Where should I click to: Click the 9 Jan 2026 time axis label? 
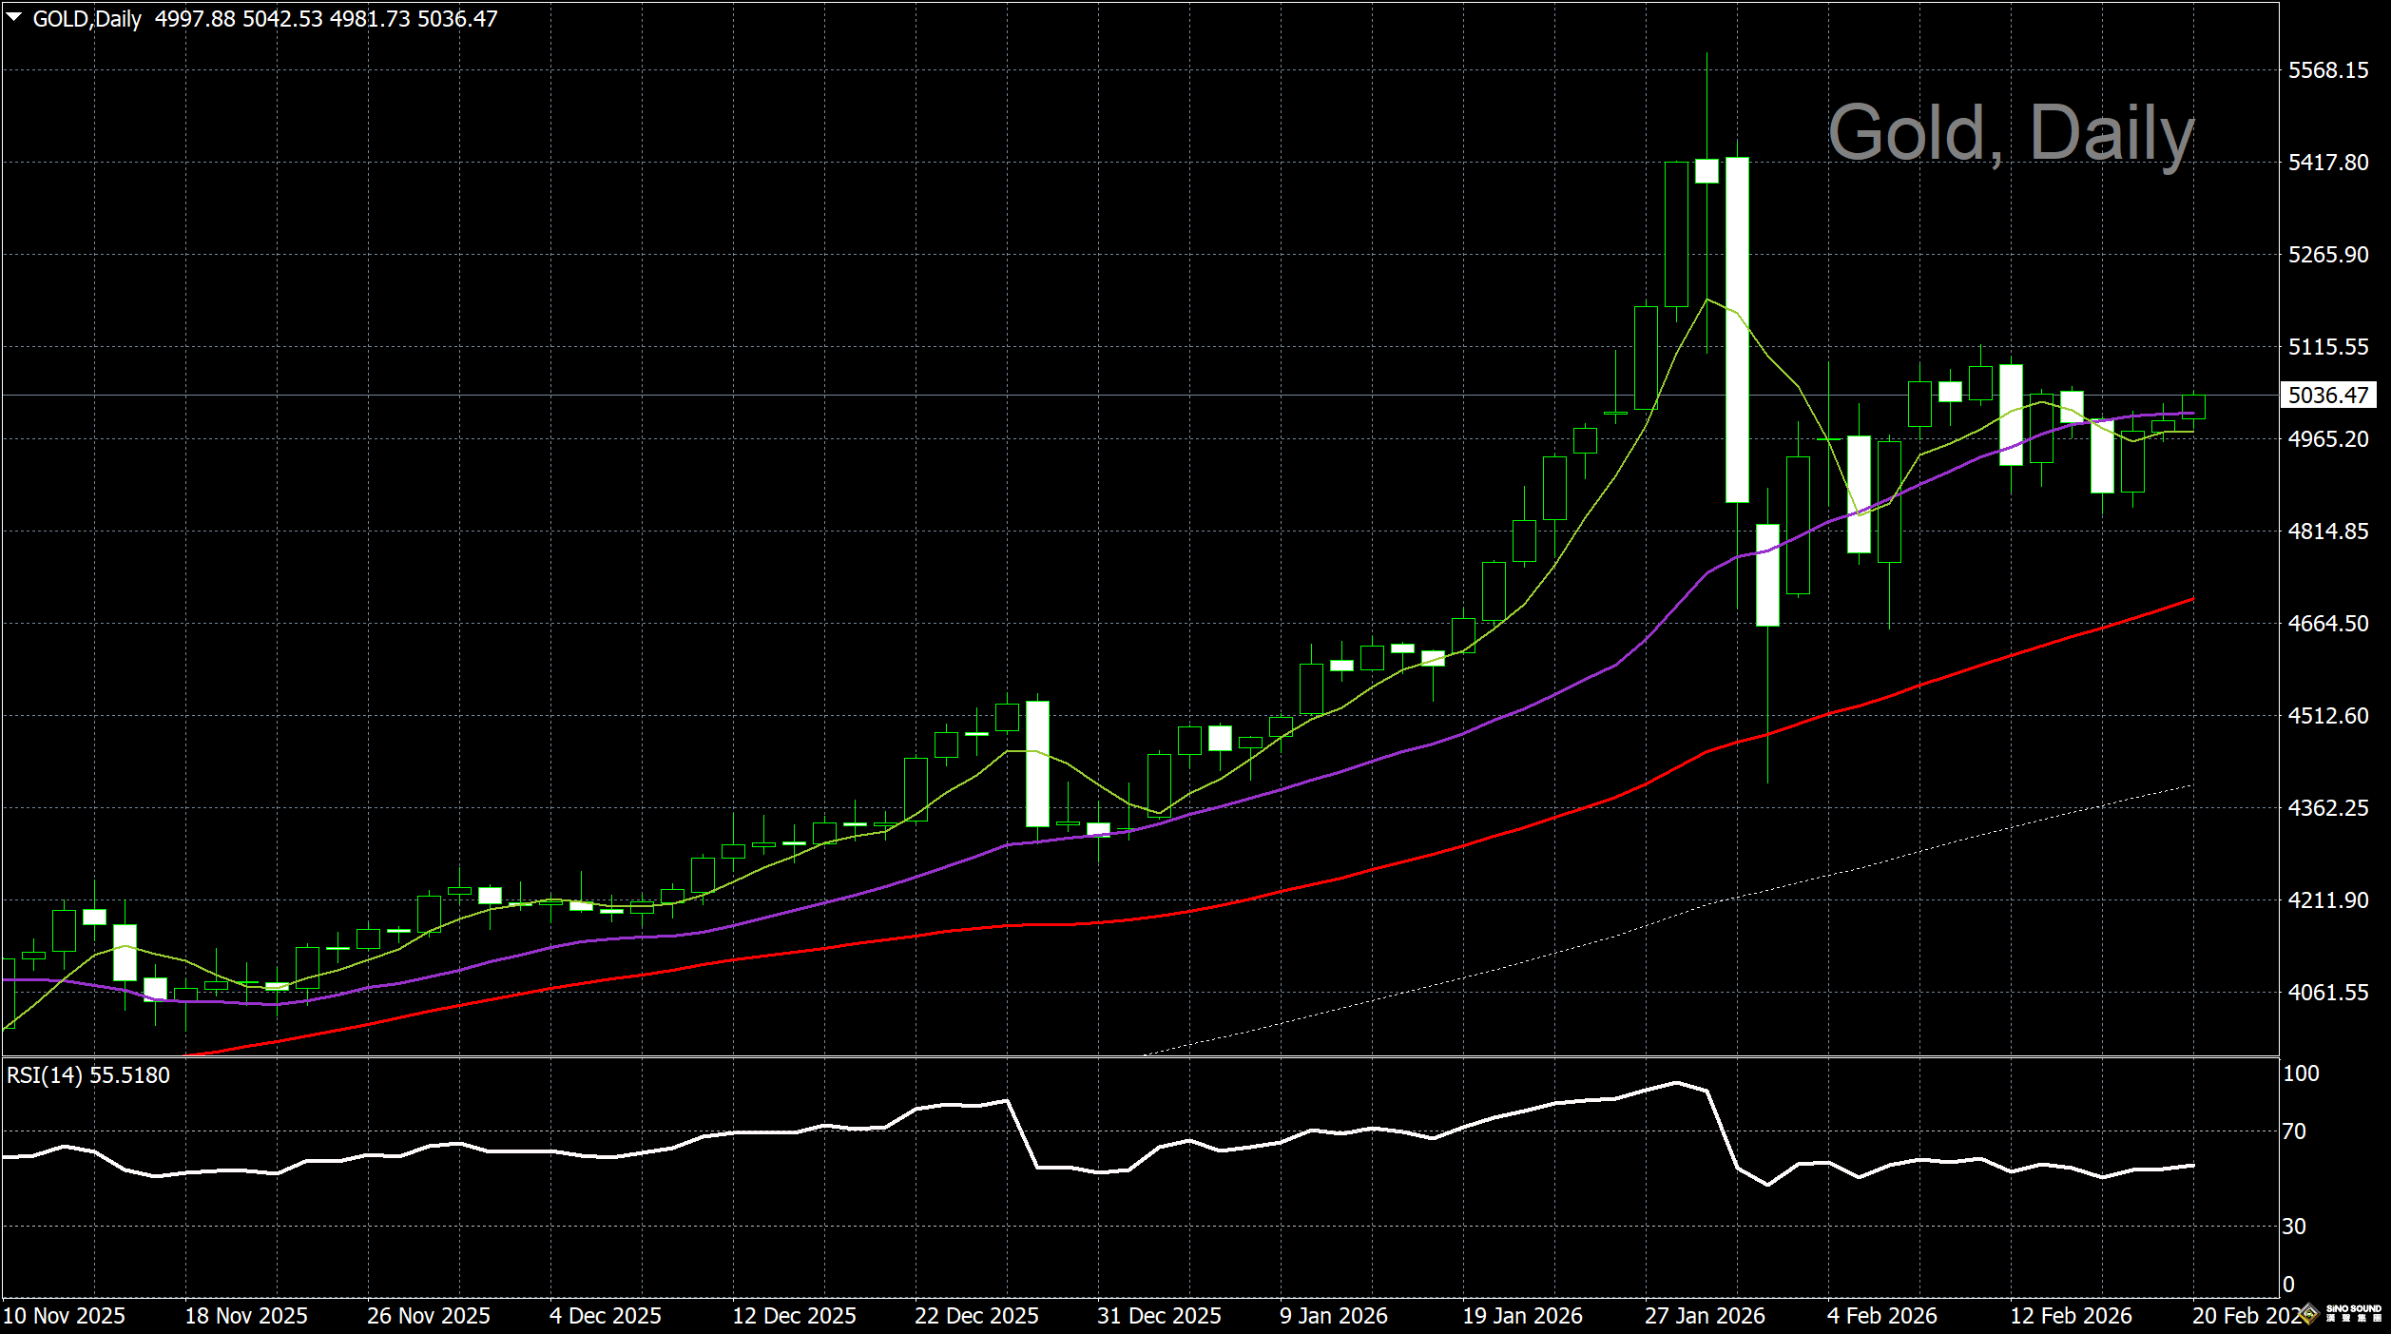1333,1316
